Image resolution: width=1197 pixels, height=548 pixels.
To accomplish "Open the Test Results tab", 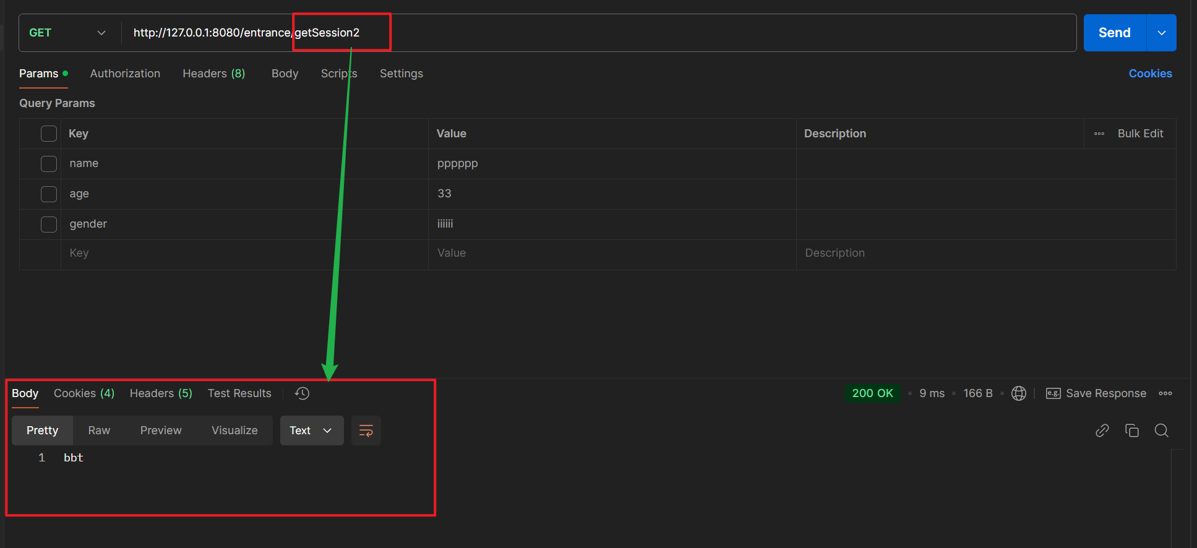I will (x=239, y=393).
